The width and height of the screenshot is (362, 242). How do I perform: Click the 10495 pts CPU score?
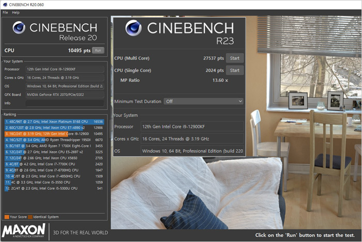tap(79, 51)
